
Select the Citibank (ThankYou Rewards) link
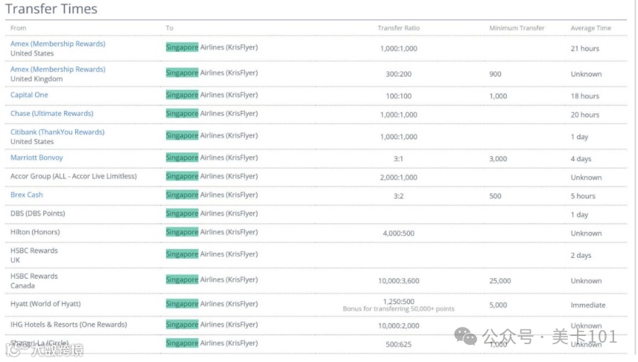(57, 132)
